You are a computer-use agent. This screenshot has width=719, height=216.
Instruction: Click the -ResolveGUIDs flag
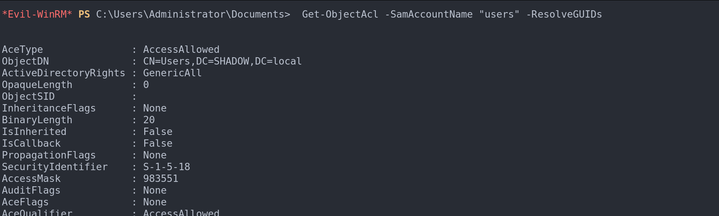tap(564, 14)
